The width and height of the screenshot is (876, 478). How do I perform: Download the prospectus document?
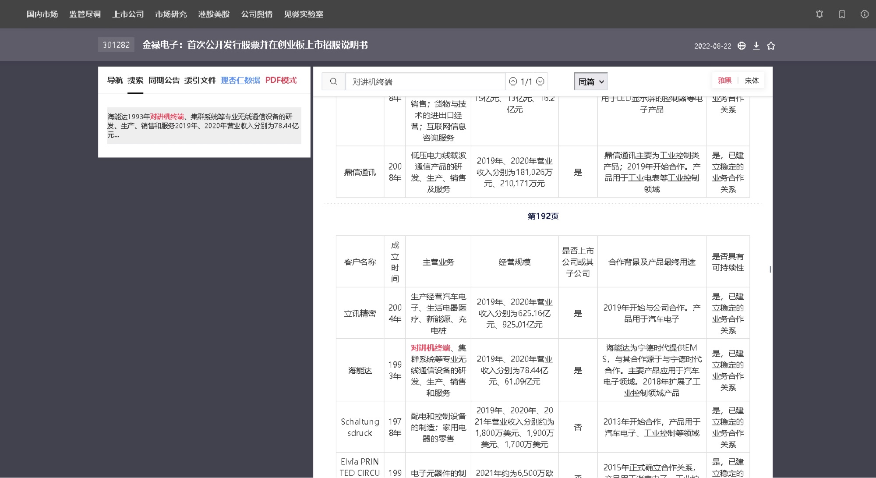pyautogui.click(x=756, y=46)
